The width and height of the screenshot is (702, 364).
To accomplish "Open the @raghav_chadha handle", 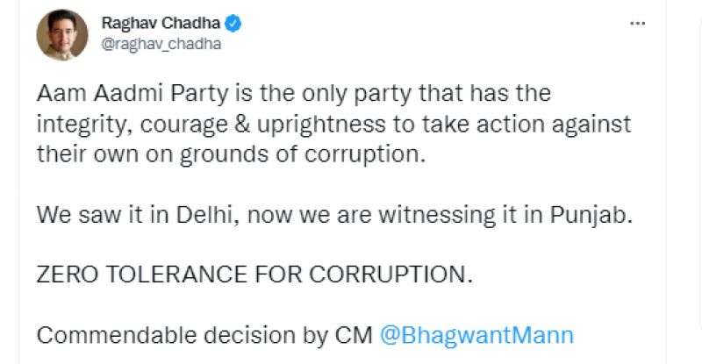I will tap(161, 45).
